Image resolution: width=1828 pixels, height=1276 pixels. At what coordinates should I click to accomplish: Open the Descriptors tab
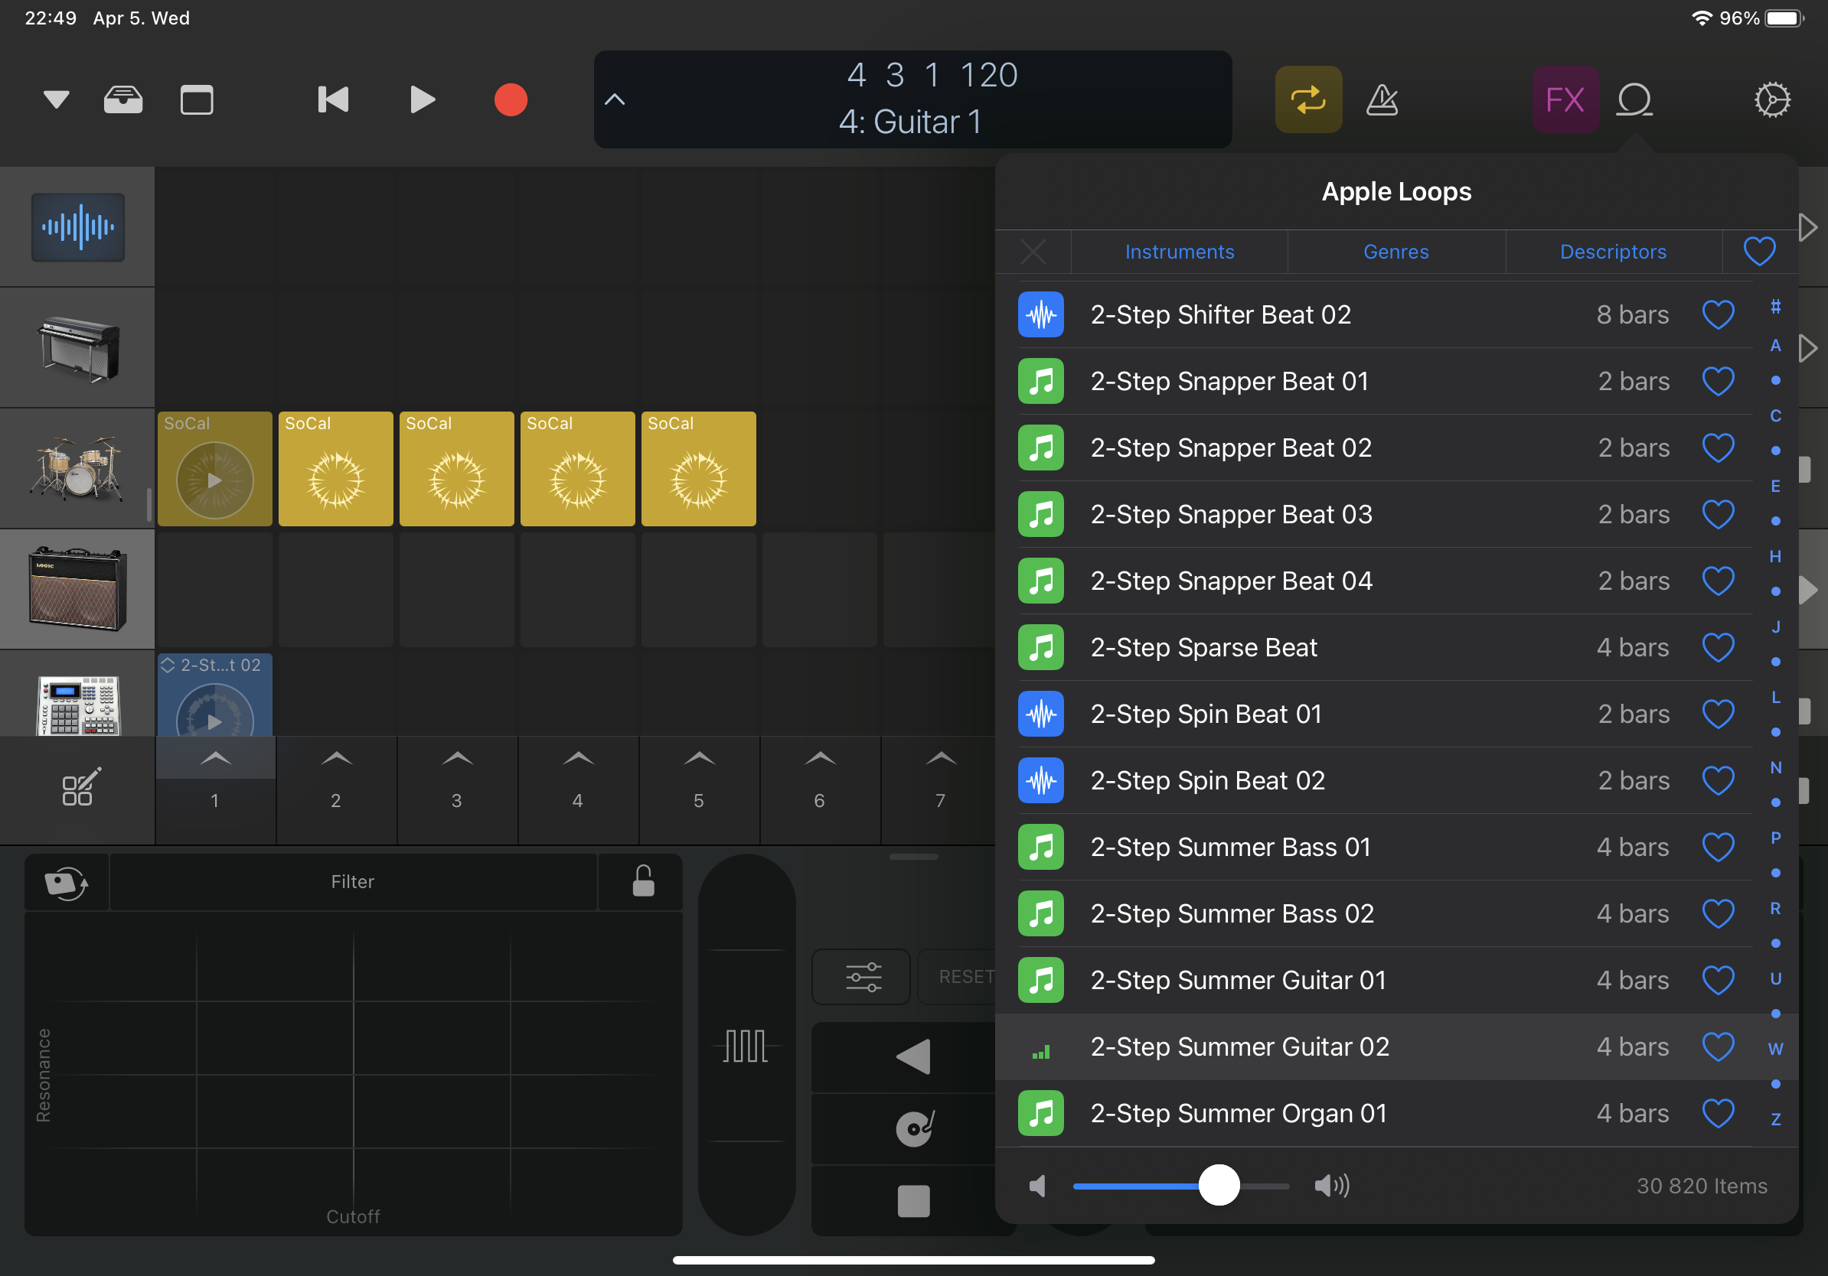[x=1612, y=252]
